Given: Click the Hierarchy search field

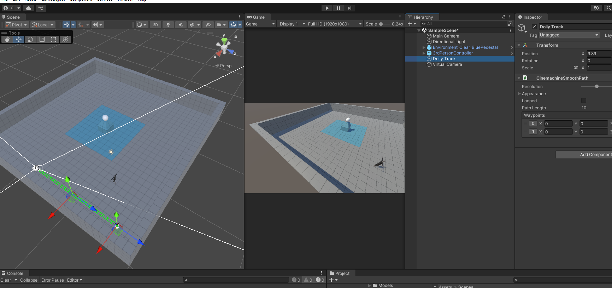Looking at the screenshot, I should [464, 24].
